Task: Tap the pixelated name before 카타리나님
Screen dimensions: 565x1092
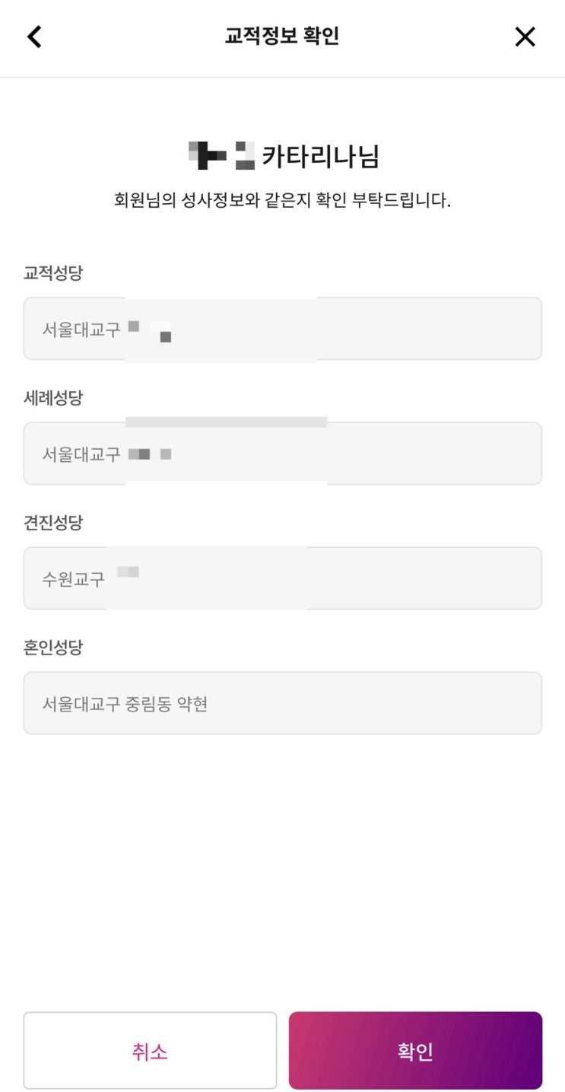Action: (221, 156)
